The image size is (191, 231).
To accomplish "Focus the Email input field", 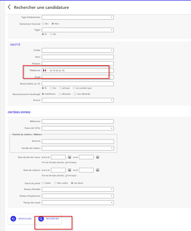I will pyautogui.click(x=78, y=77).
